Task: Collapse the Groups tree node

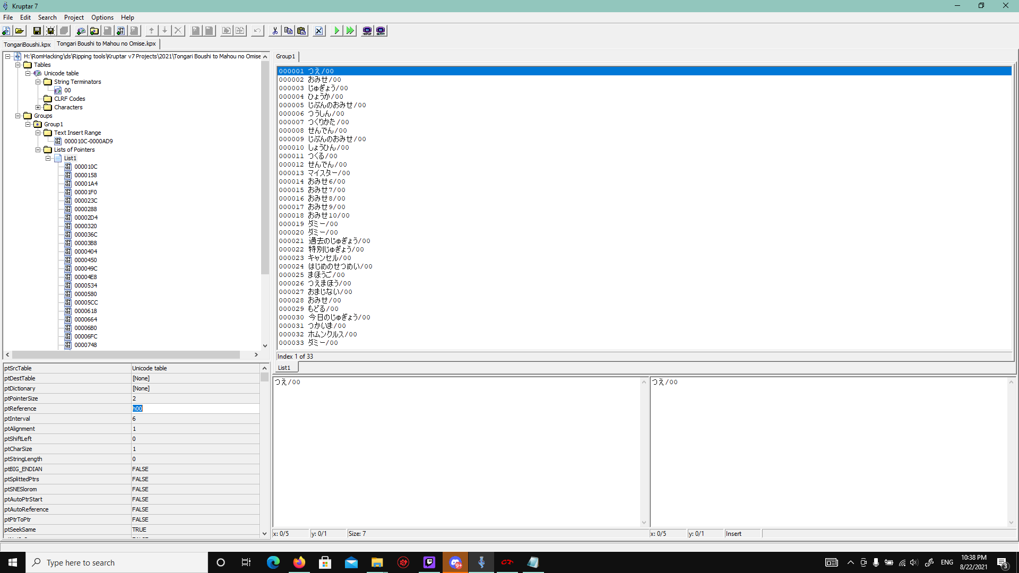Action: click(x=18, y=116)
